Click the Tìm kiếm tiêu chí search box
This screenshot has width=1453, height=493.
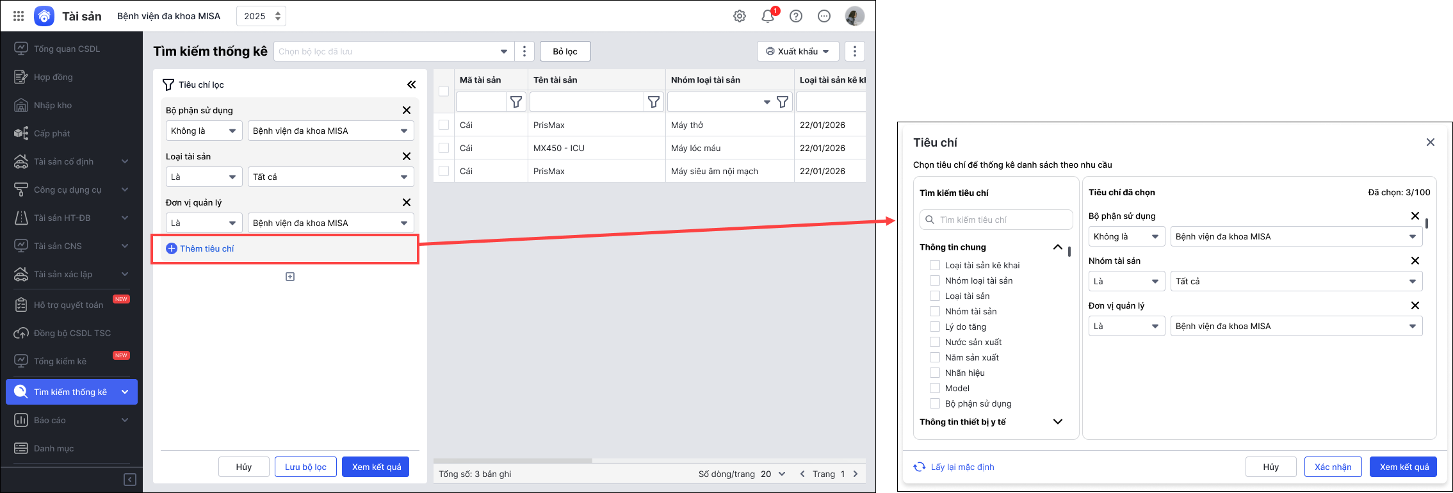click(x=996, y=220)
